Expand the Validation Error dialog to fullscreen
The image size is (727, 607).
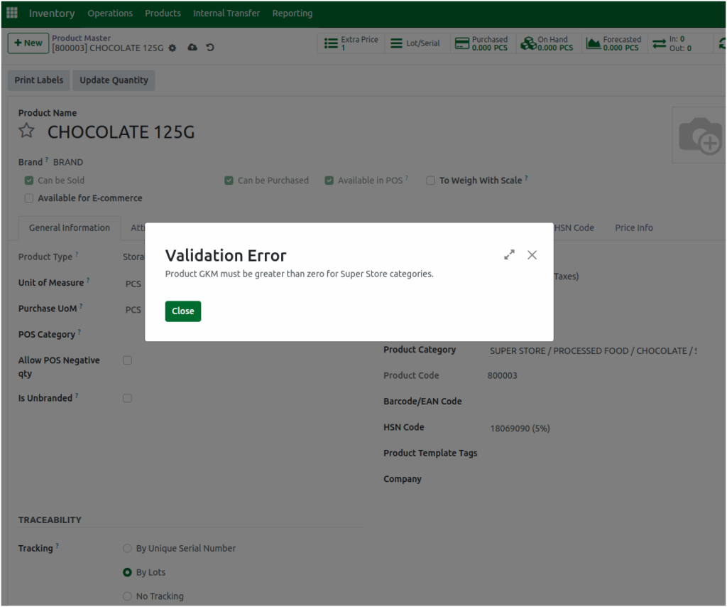(x=509, y=254)
